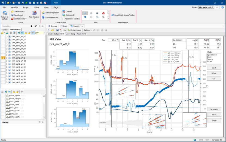Enable QuickView - window checkbox
This screenshot has width=226, height=142.
(63, 19)
